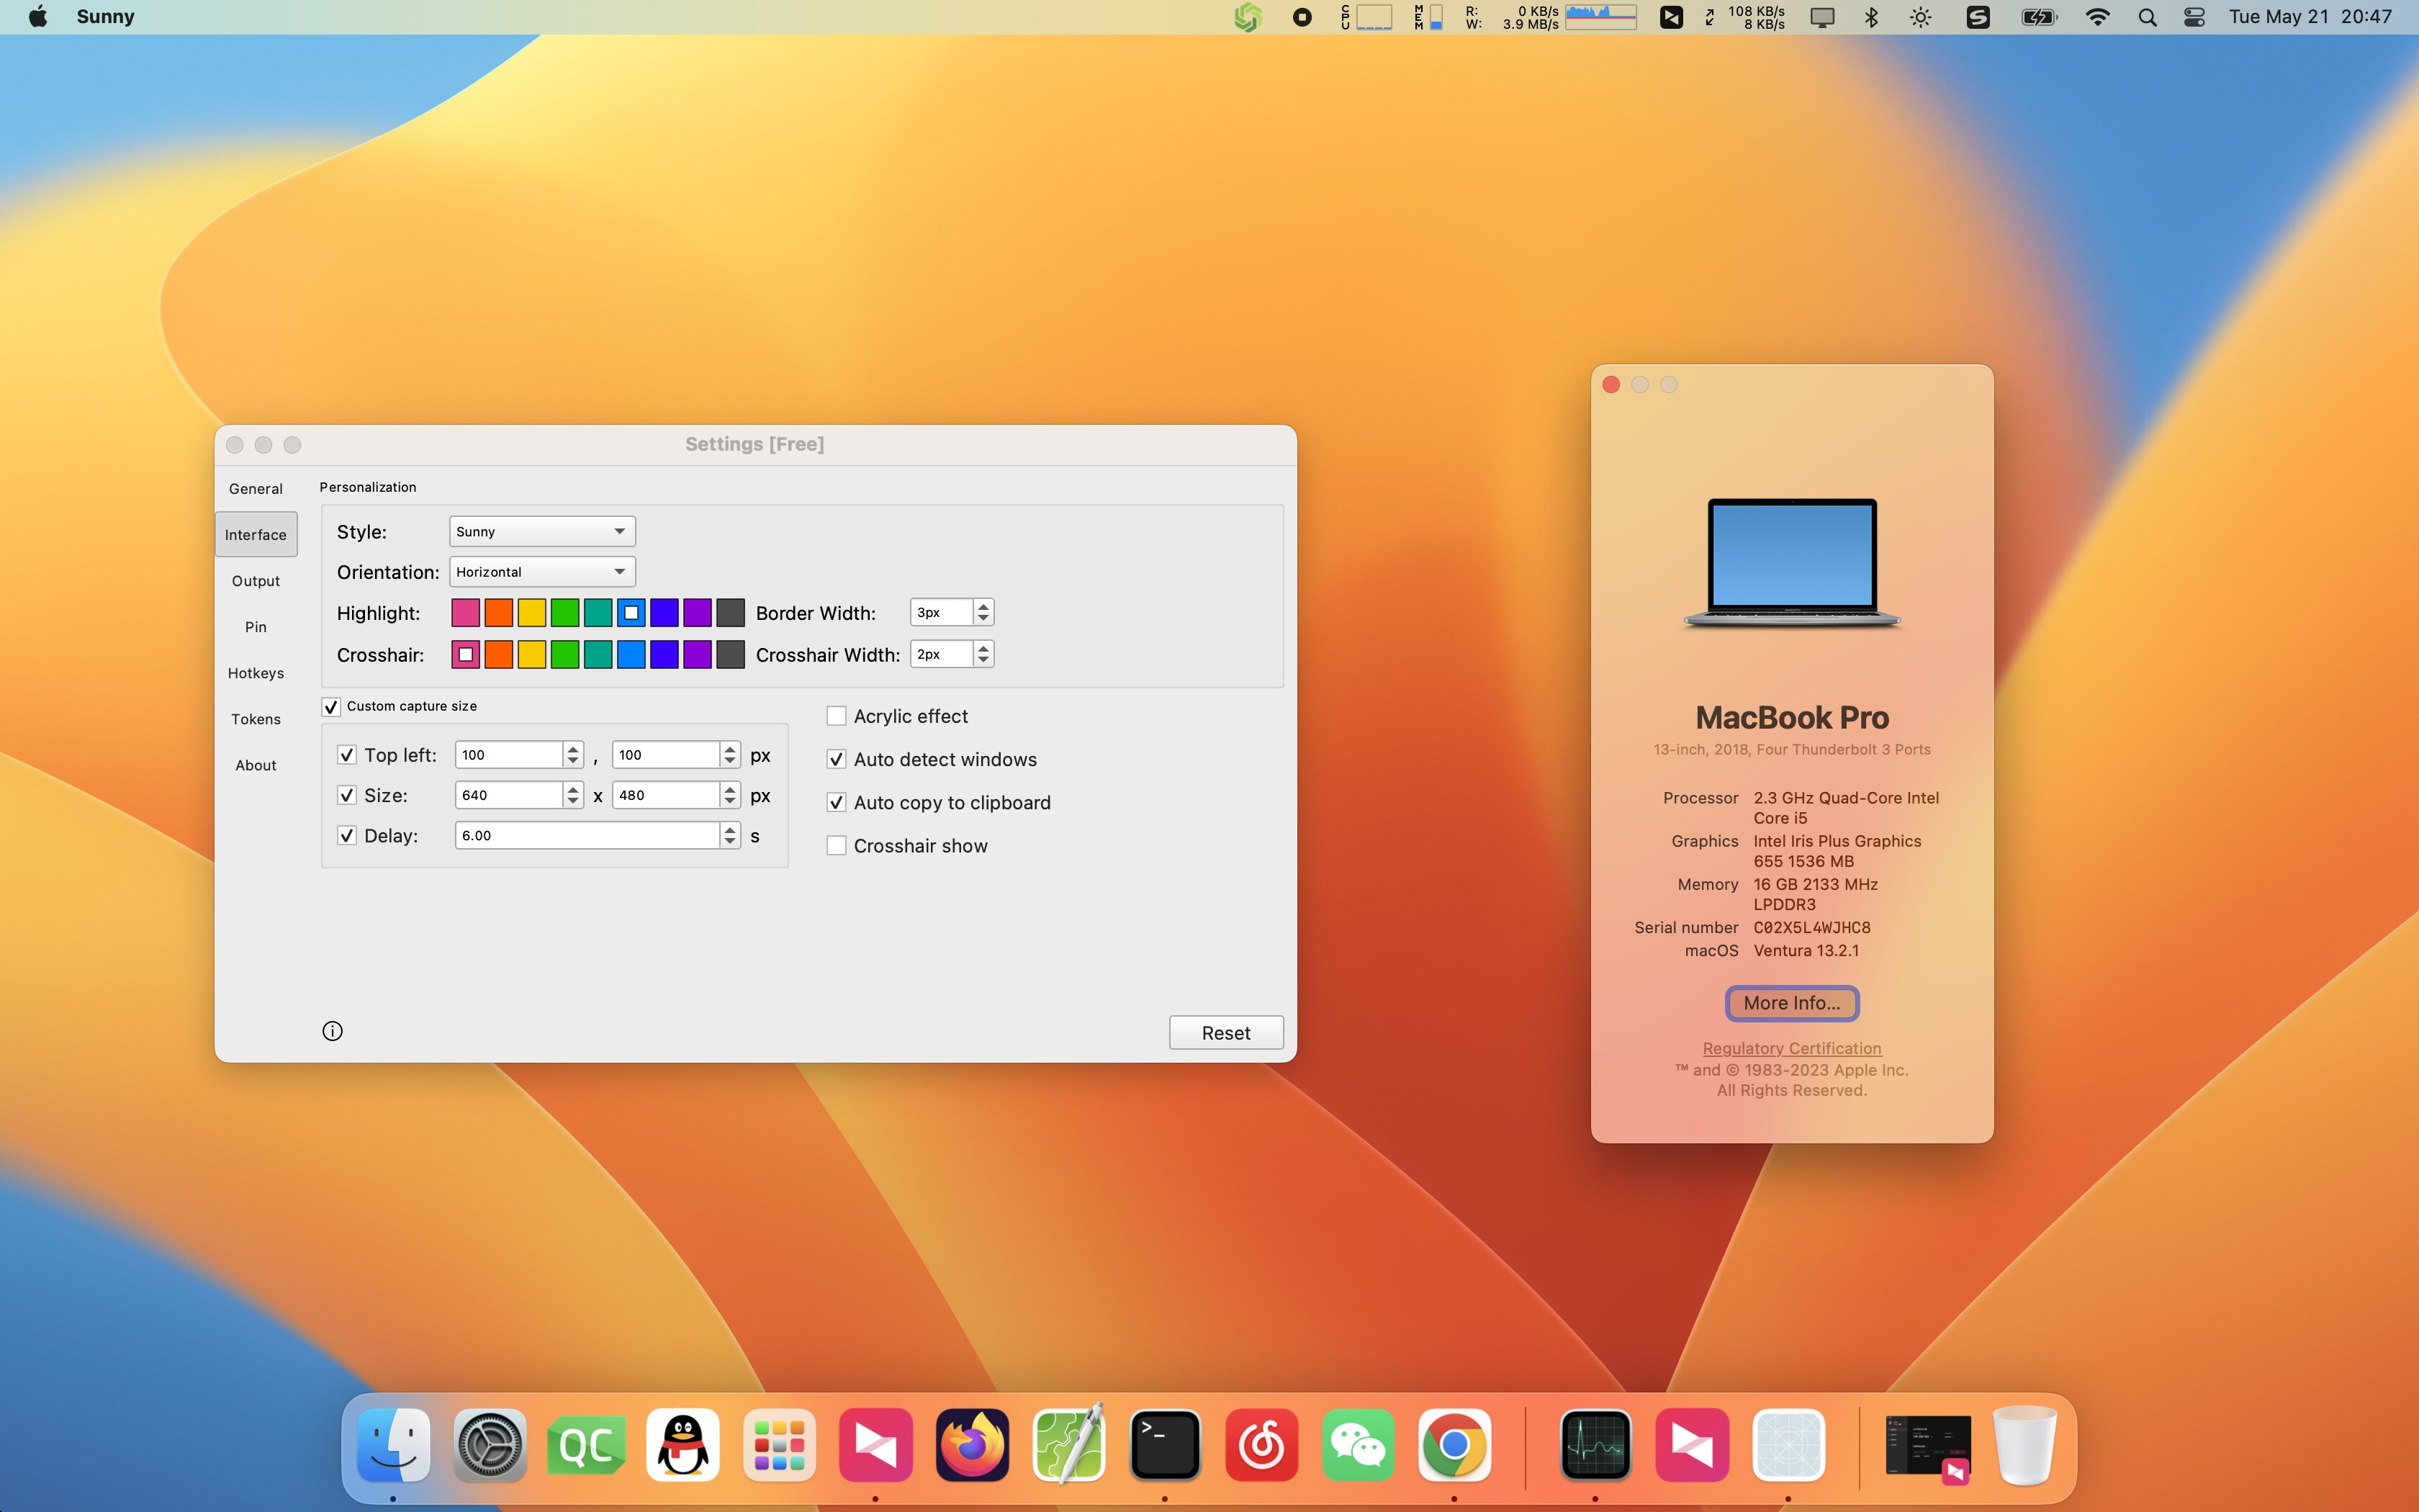Click the MacBook Pro laptop image
Image resolution: width=2419 pixels, height=1512 pixels.
[x=1791, y=563]
